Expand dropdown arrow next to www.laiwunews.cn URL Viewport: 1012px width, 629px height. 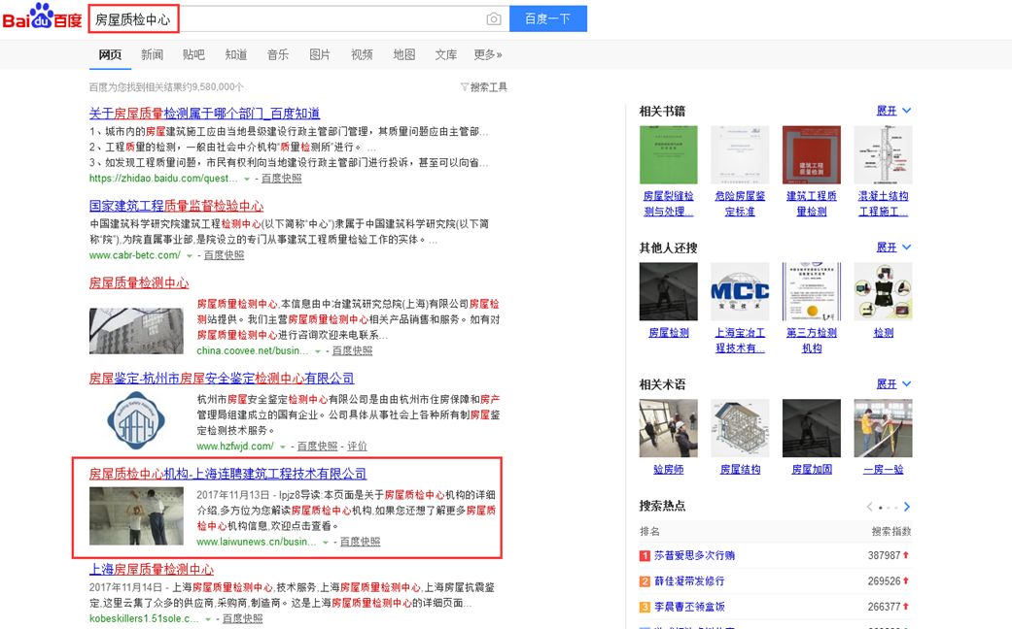pos(326,543)
